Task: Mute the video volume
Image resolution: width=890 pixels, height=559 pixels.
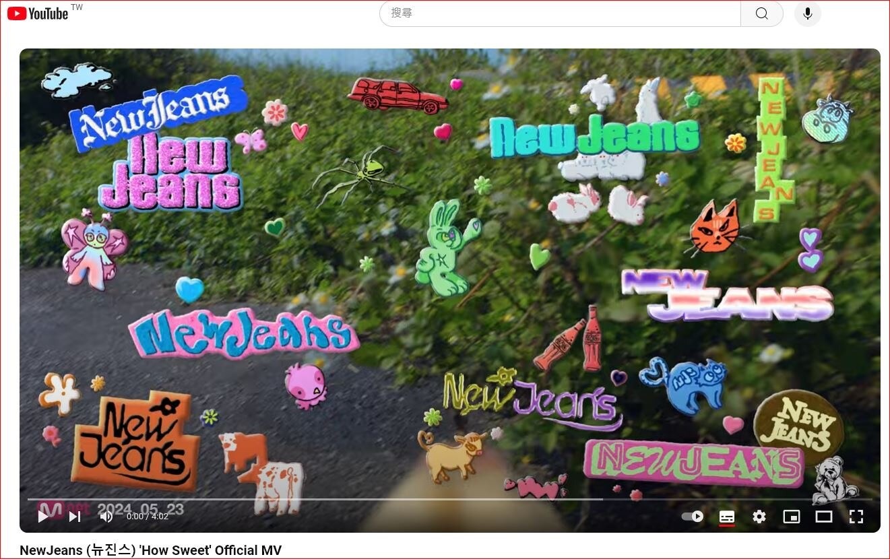Action: pos(106,517)
